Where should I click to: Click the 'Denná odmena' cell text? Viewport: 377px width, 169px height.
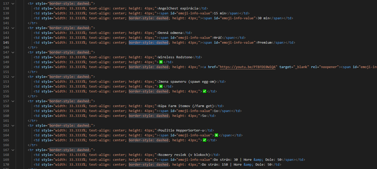pyautogui.click(x=170, y=33)
